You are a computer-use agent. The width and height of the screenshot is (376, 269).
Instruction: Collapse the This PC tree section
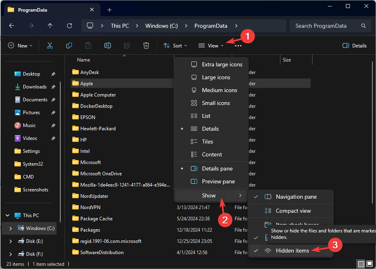[7, 215]
